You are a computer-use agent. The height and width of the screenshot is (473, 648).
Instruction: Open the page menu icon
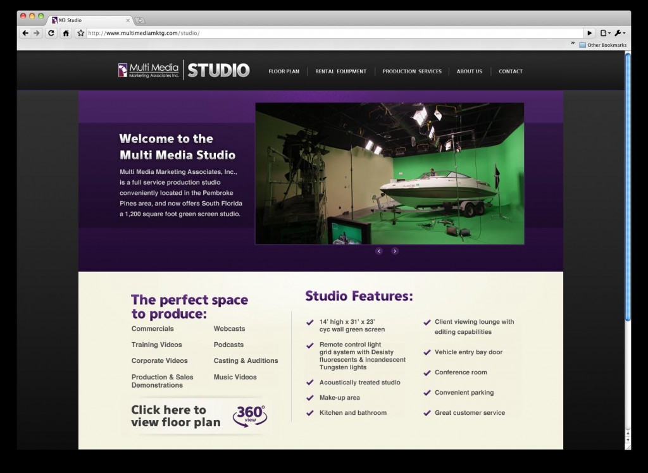(x=606, y=33)
